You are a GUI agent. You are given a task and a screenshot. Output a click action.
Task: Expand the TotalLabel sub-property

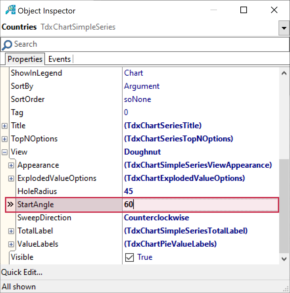(x=11, y=231)
